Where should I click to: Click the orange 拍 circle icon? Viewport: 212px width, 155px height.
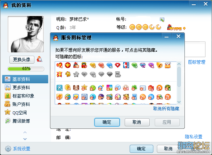pos(143,97)
